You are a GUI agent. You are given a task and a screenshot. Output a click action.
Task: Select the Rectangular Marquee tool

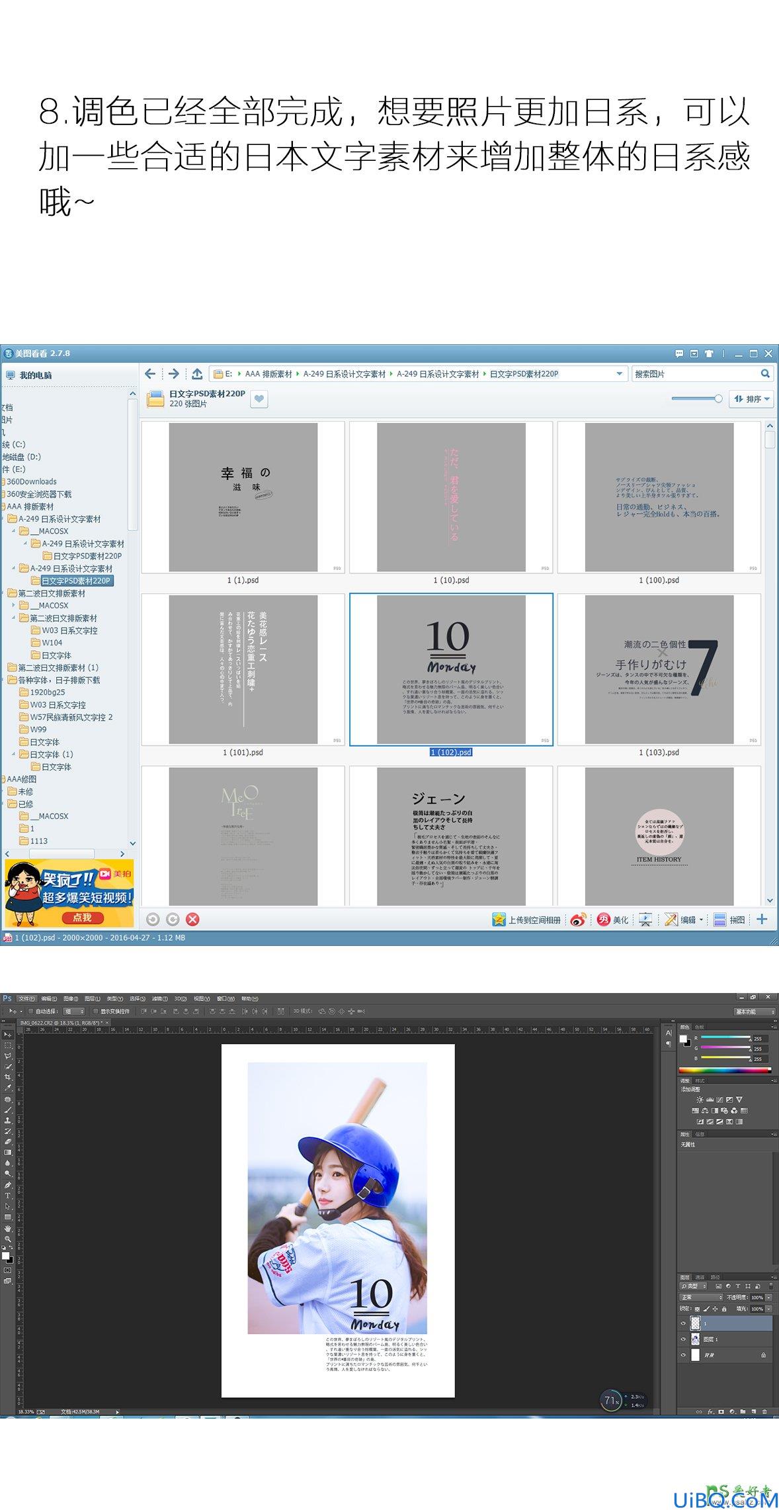7,1045
